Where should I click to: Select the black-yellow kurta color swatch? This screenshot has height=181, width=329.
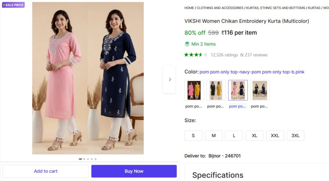click(216, 90)
